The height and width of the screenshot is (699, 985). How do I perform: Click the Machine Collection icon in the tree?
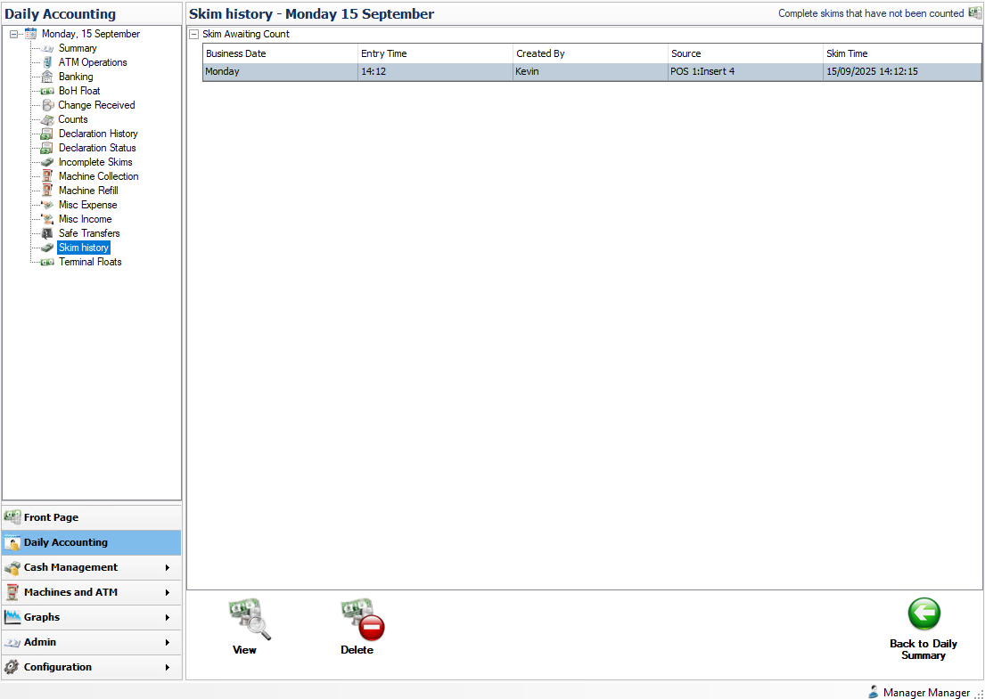coord(48,176)
